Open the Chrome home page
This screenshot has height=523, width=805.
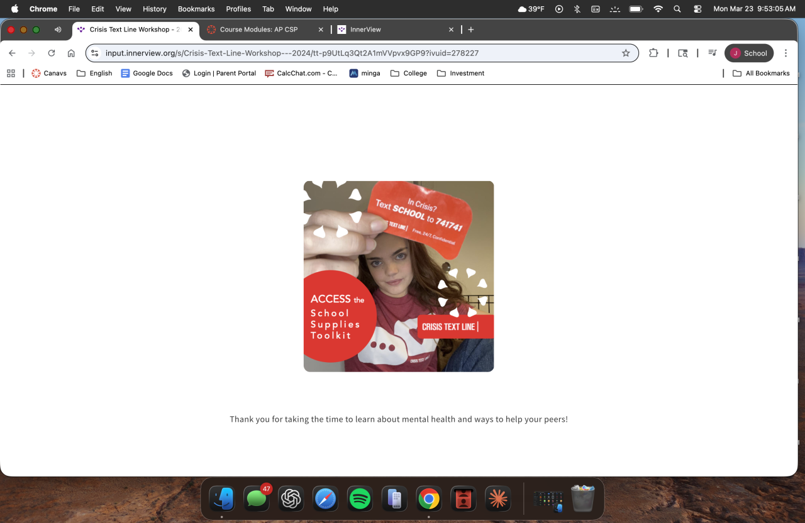click(71, 53)
